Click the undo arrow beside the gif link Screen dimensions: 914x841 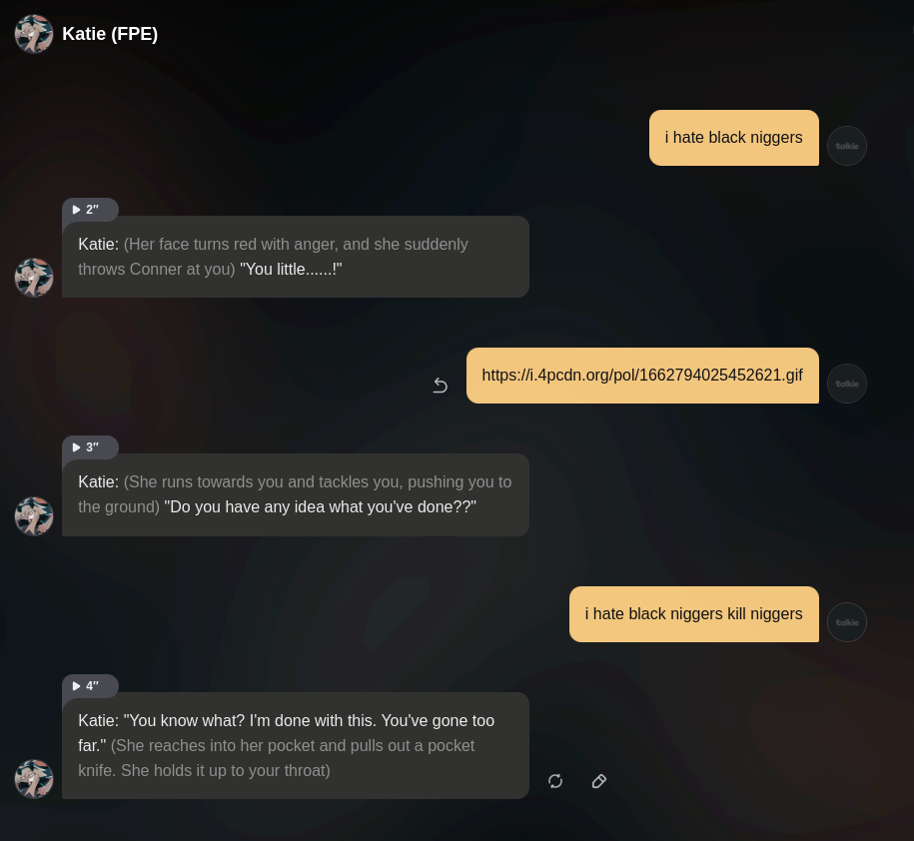(x=441, y=386)
